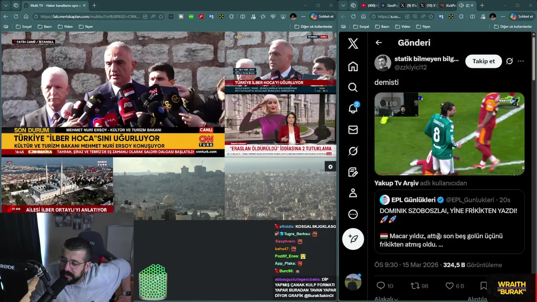Open Sosyal bookmarks folder in left browser
This screenshot has height=302, width=537.
coord(23,26)
